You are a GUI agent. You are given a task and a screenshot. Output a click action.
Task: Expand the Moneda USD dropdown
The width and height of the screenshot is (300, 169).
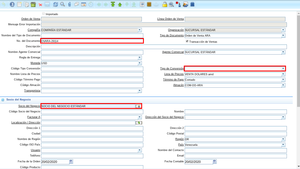140,63
